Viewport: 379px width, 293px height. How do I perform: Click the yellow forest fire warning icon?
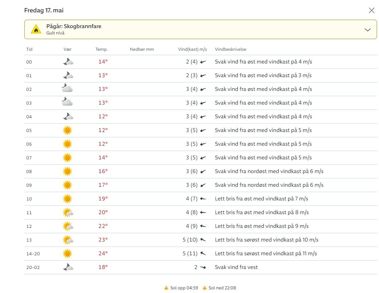[36, 29]
